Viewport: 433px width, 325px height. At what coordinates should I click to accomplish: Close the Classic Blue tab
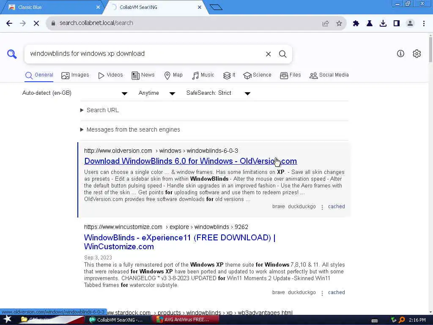click(x=98, y=7)
